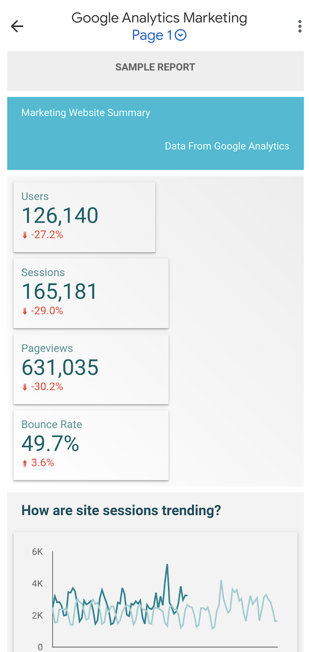Screen dimensions: 309x652
Task: Click the decline arrow on Pageviews card
Action: click(24, 386)
